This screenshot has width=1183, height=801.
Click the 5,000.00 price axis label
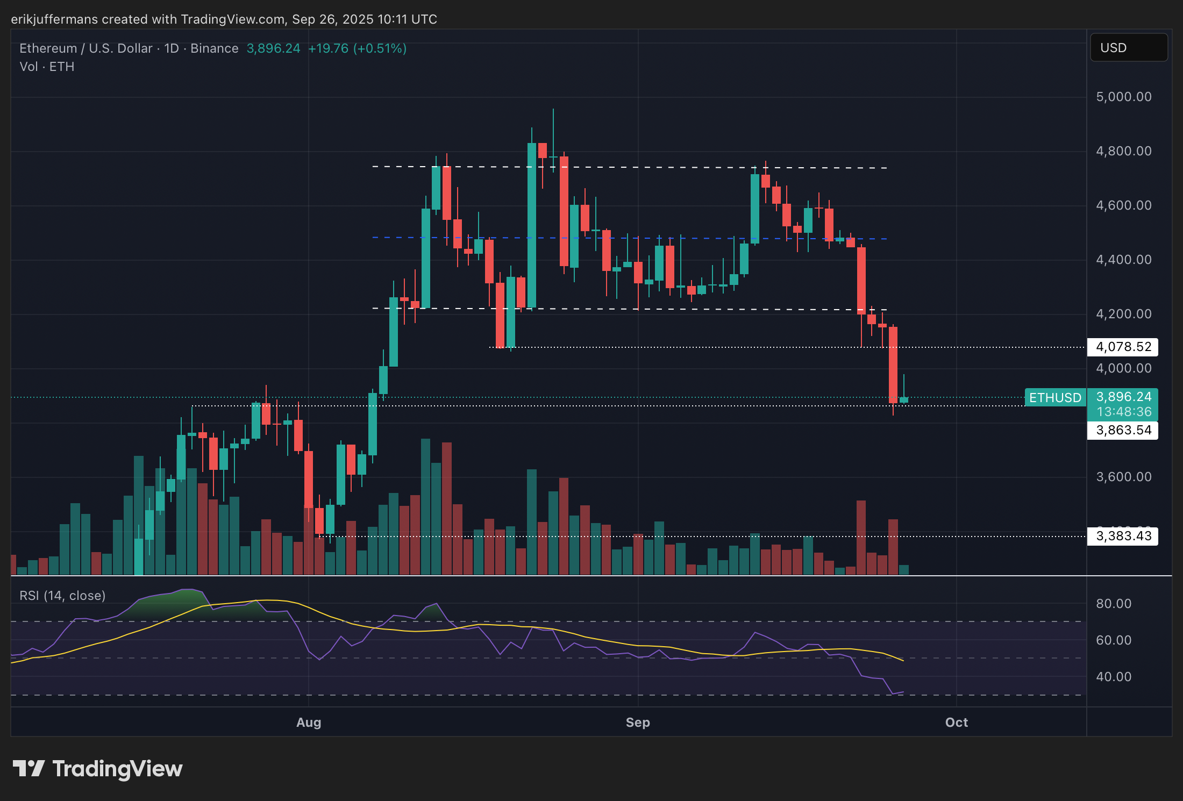coord(1123,97)
